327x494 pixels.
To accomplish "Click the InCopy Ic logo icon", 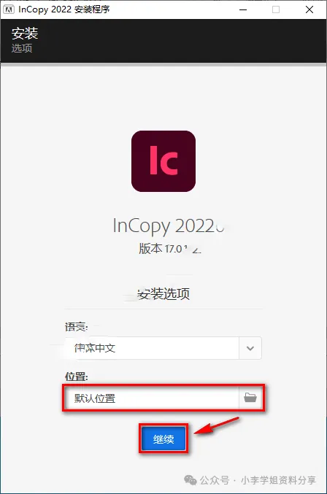I will 163,161.
